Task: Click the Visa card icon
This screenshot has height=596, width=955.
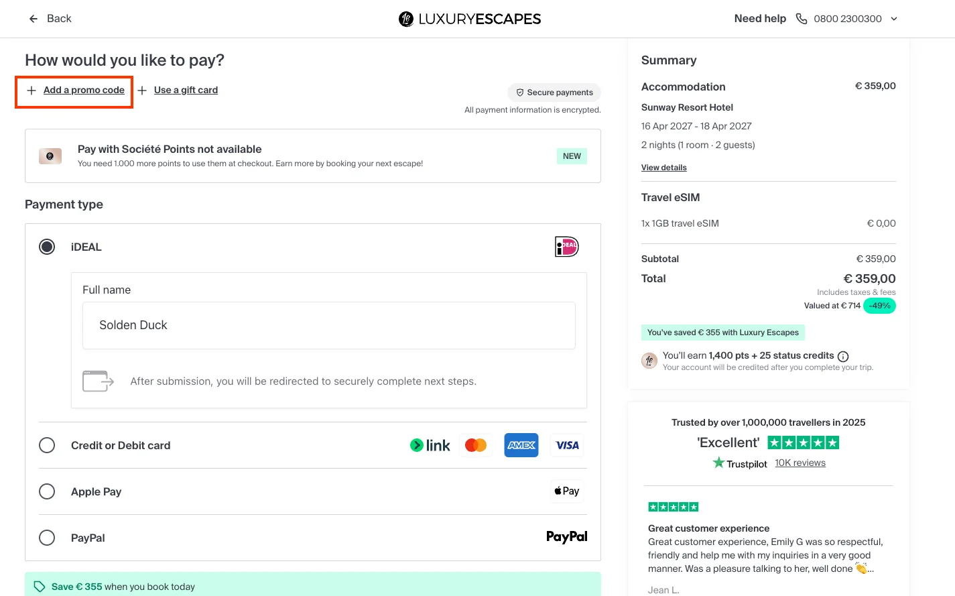Action: coord(567,445)
